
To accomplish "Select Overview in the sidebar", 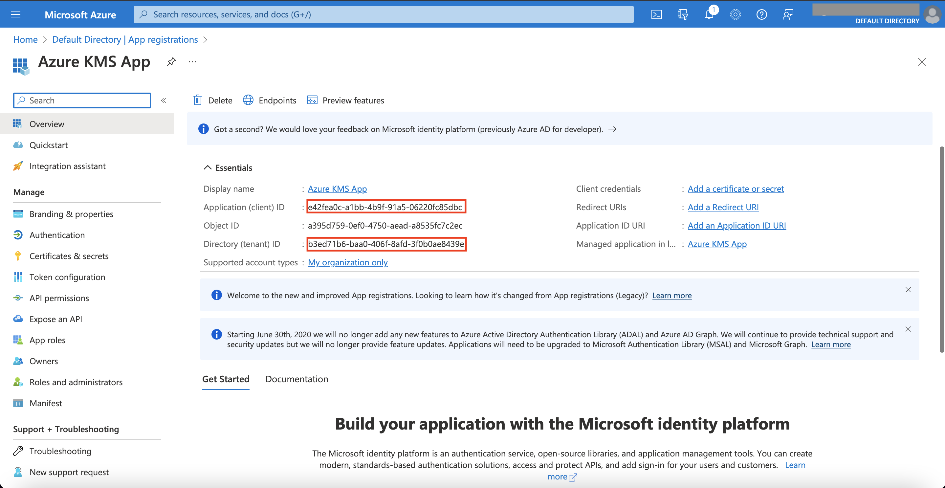I will [87, 124].
